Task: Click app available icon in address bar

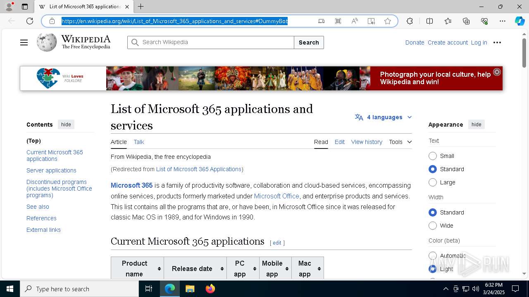Action: click(x=322, y=21)
